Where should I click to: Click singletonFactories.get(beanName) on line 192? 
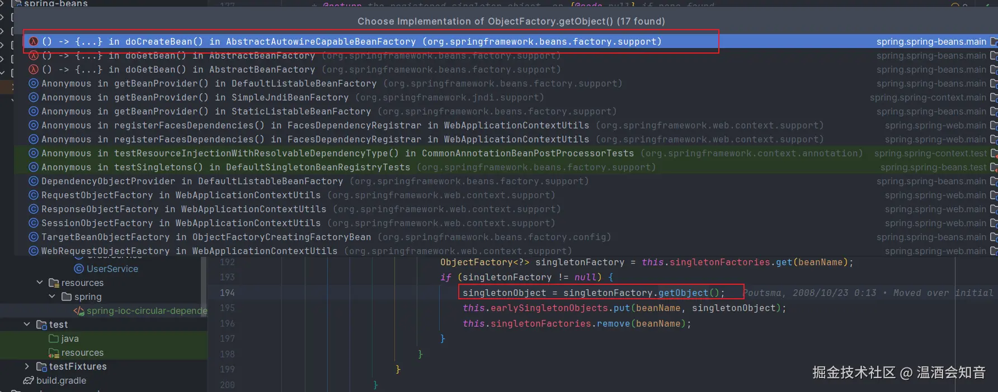click(x=759, y=262)
